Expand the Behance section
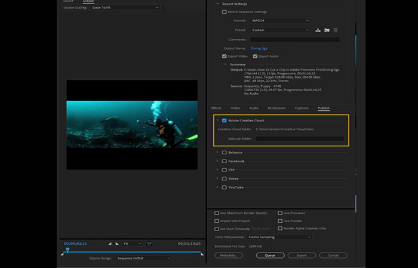The width and height of the screenshot is (418, 268). tap(217, 152)
